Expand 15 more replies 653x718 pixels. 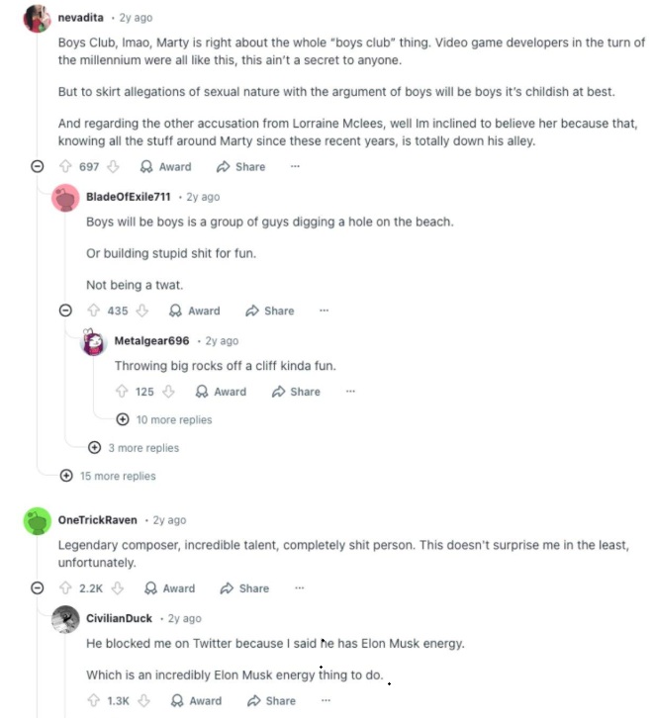pos(108,476)
